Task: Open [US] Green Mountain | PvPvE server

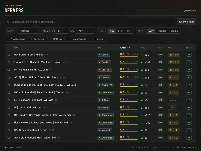Action: [x=30, y=130]
